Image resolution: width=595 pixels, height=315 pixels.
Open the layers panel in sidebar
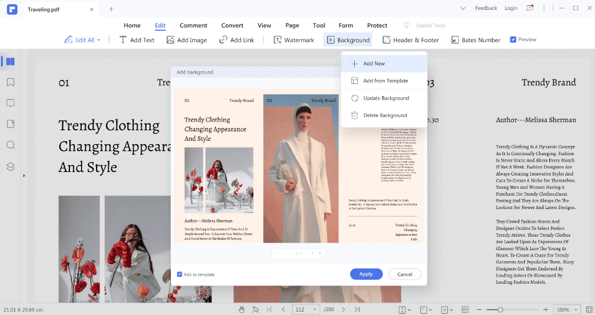(10, 166)
